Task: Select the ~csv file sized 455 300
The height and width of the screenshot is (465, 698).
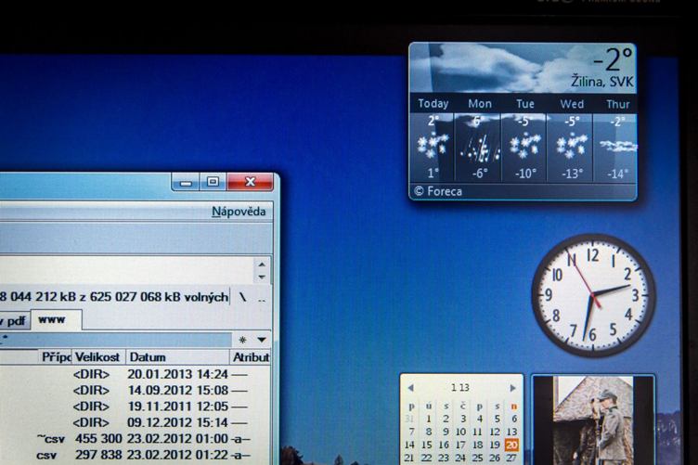Action: coord(135,439)
